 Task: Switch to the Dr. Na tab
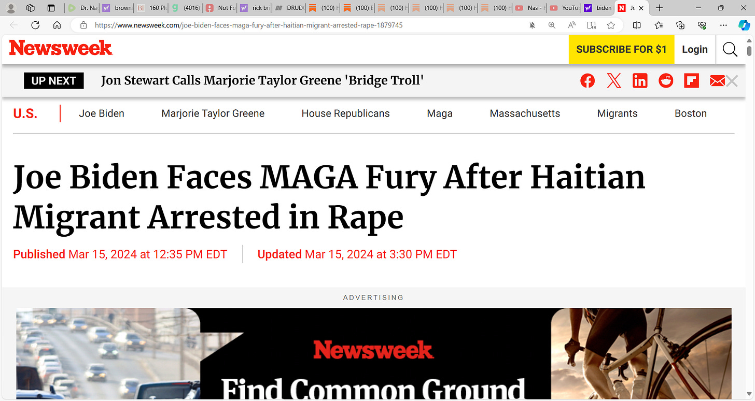pyautogui.click(x=83, y=8)
